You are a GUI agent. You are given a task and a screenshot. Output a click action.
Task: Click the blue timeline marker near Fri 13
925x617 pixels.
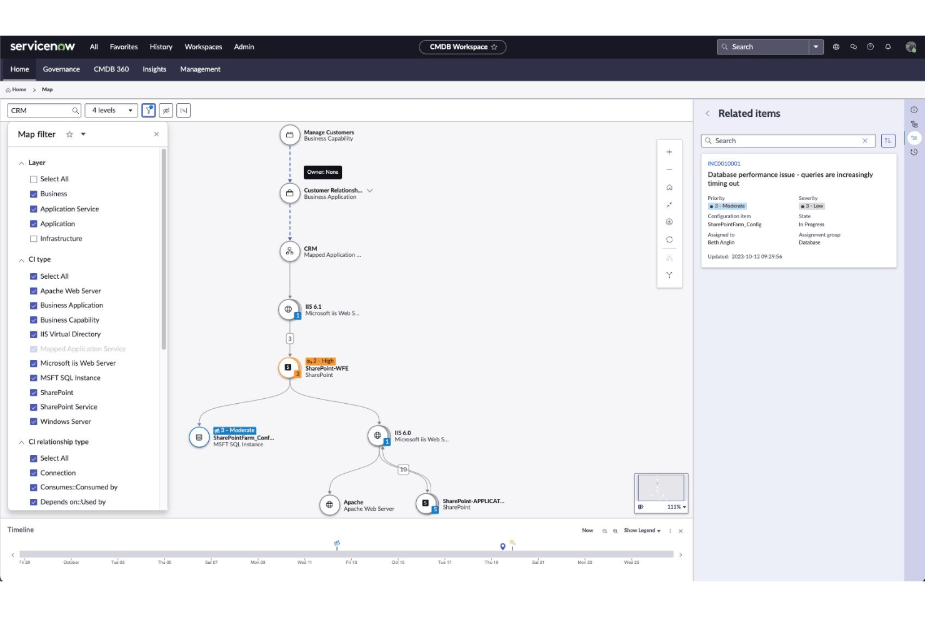coord(337,544)
